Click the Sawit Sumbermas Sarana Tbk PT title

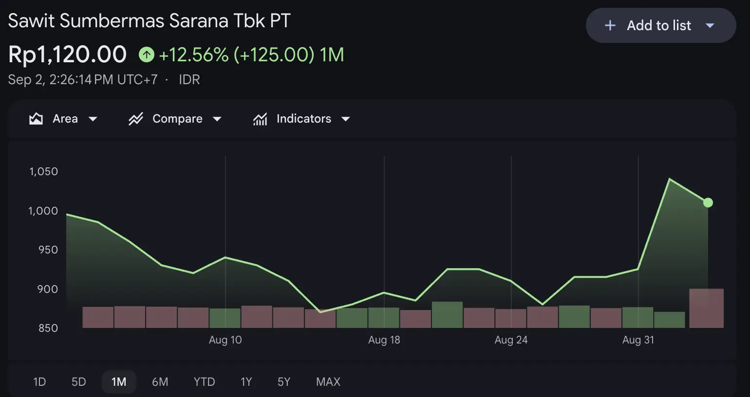(150, 20)
